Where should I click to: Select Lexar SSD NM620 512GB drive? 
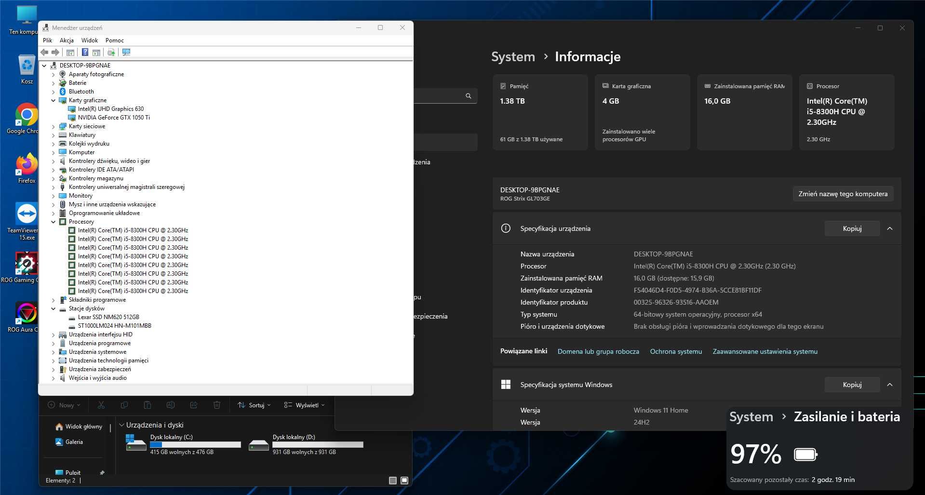(104, 317)
